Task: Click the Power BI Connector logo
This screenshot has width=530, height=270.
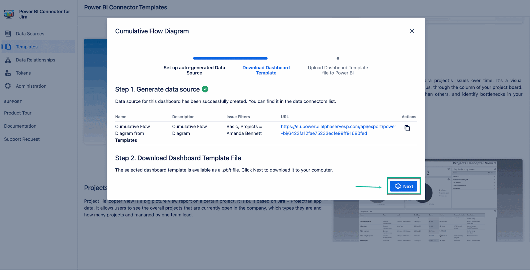Action: coord(9,14)
